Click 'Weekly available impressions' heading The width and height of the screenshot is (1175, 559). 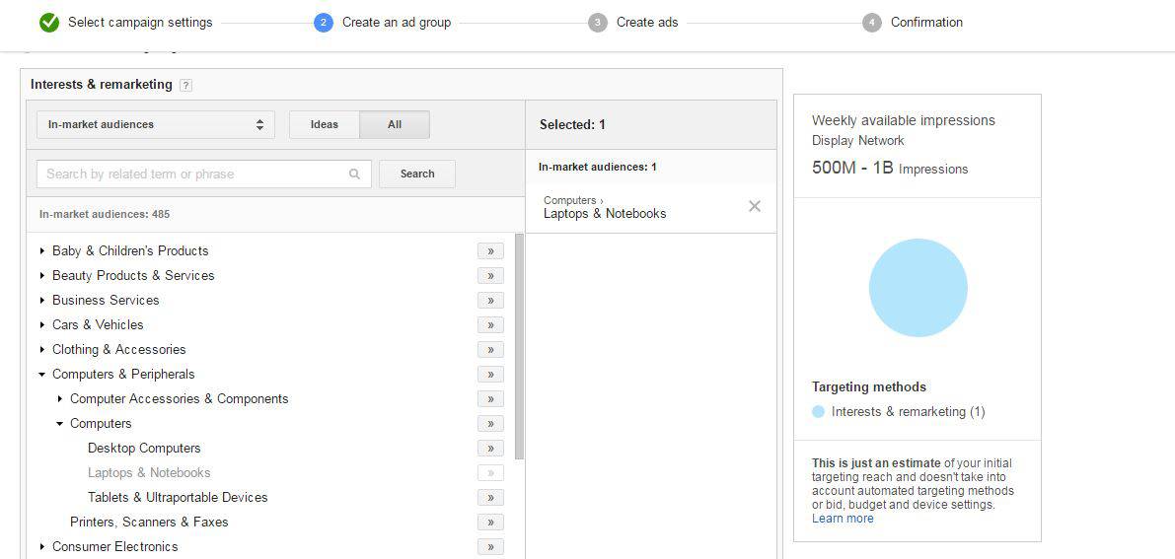[x=903, y=120]
